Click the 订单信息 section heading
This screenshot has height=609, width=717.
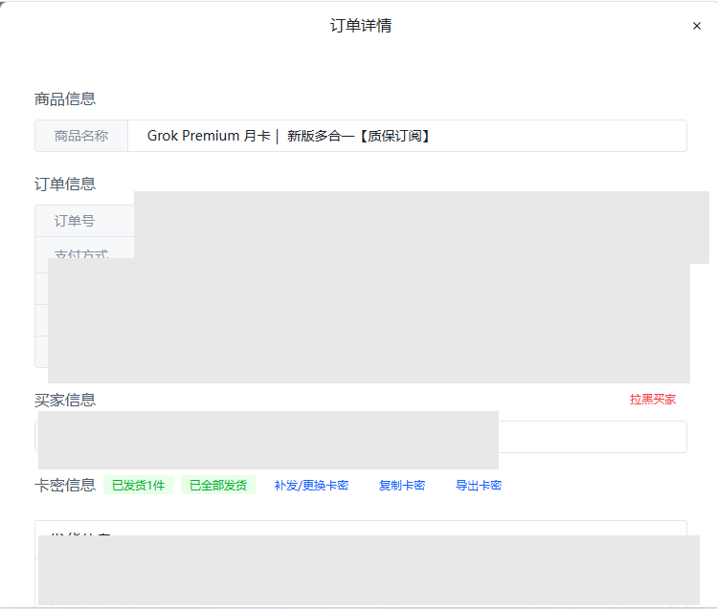click(65, 184)
